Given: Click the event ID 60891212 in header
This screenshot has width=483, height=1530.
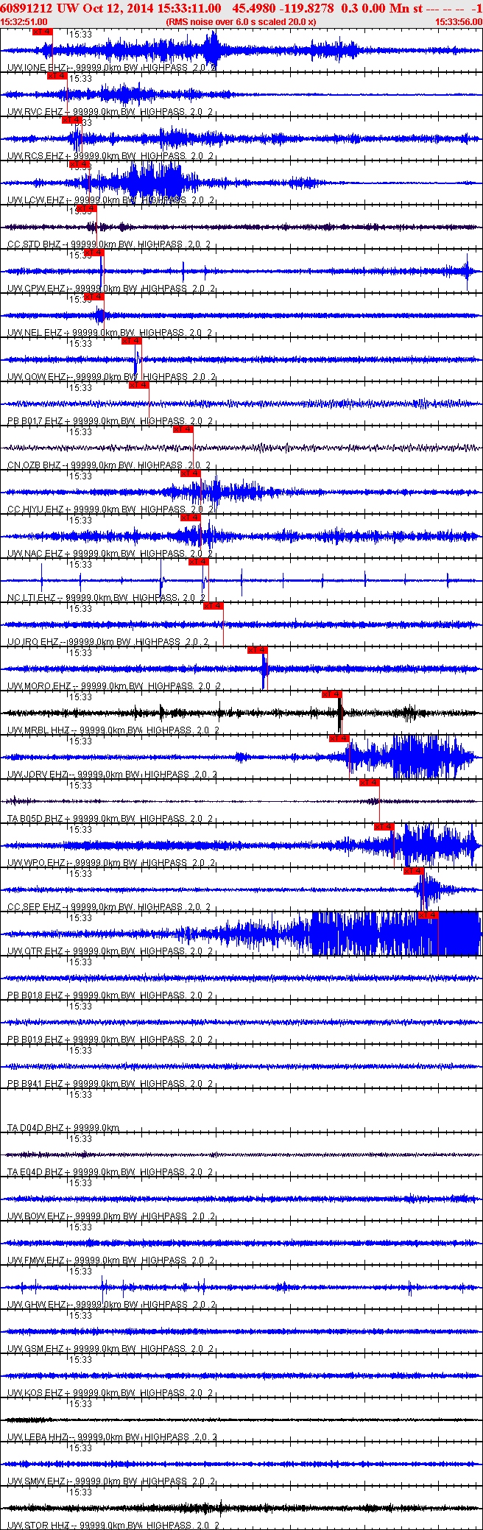Looking at the screenshot, I should pos(24,8).
